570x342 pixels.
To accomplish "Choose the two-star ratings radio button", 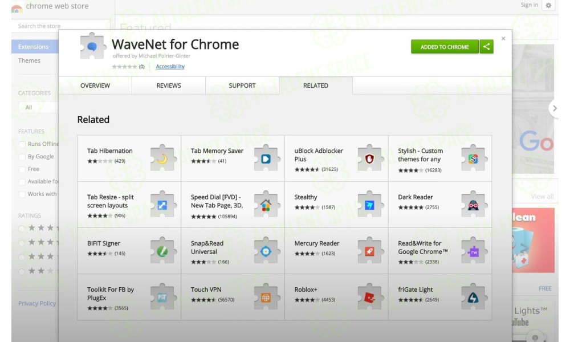I will [x=22, y=271].
